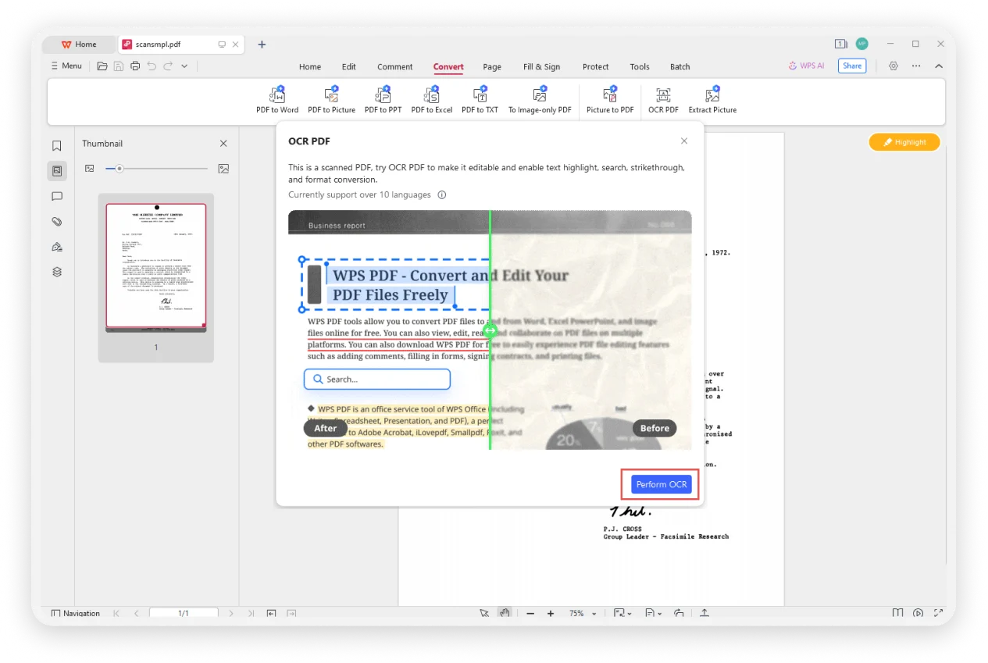This screenshot has width=988, height=663.
Task: Click the rotate page icon in status bar
Action: pos(679,613)
